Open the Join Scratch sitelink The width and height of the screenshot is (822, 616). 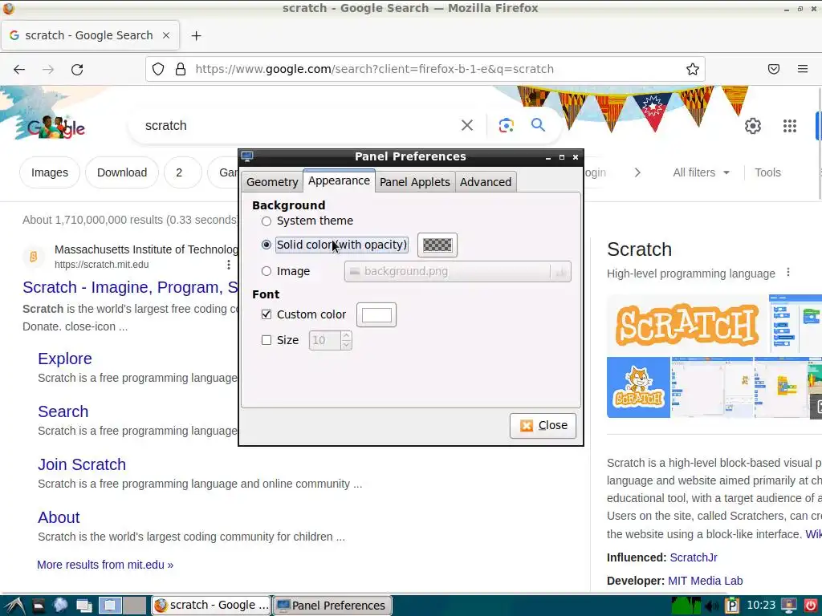[82, 464]
